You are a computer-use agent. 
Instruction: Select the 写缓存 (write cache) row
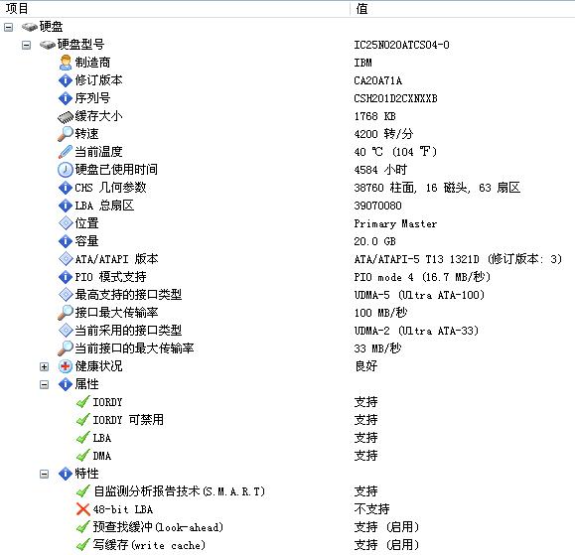[288, 545]
